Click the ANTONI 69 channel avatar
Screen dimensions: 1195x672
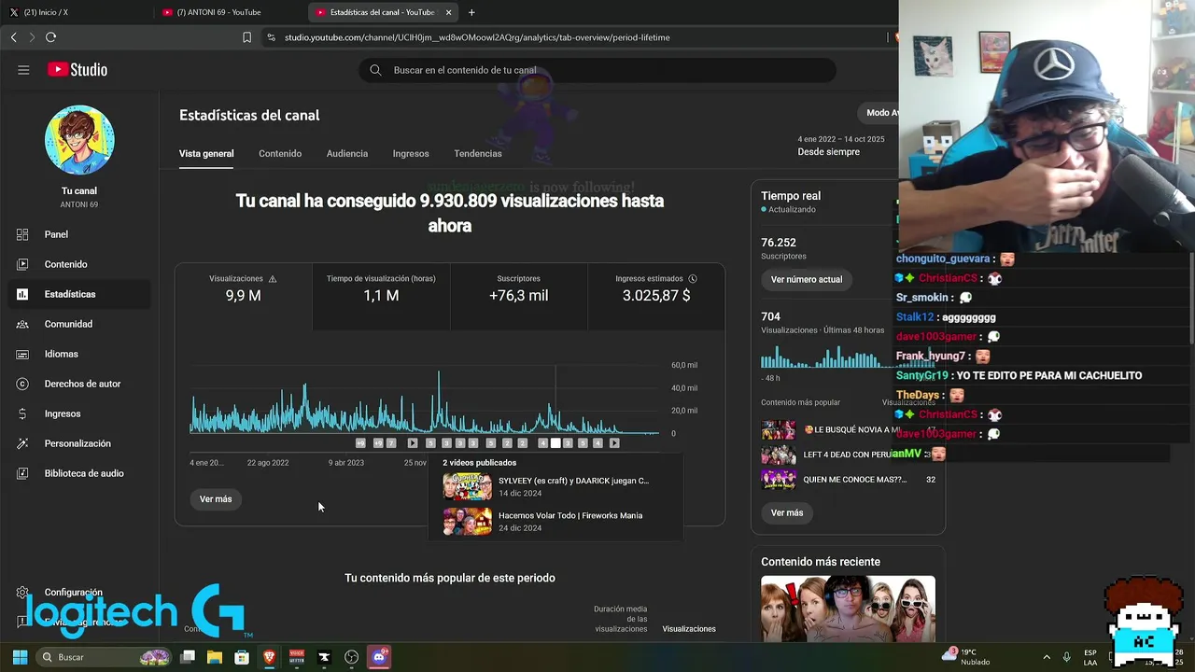point(79,140)
